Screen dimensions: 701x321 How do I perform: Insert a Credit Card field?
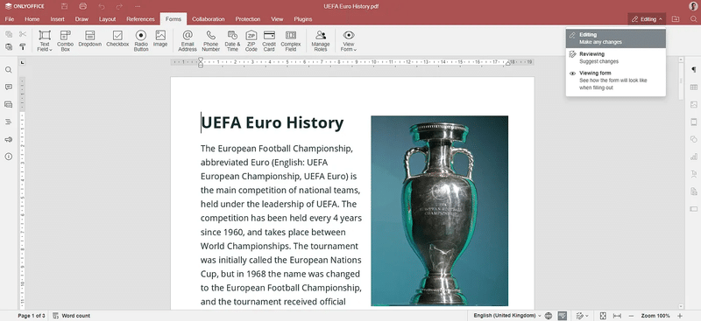[269, 40]
